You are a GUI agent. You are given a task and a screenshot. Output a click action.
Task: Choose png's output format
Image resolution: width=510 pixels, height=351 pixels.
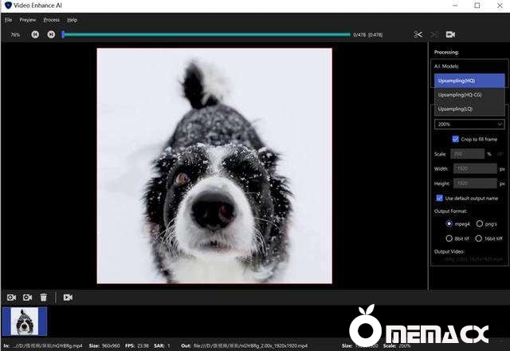click(x=480, y=224)
